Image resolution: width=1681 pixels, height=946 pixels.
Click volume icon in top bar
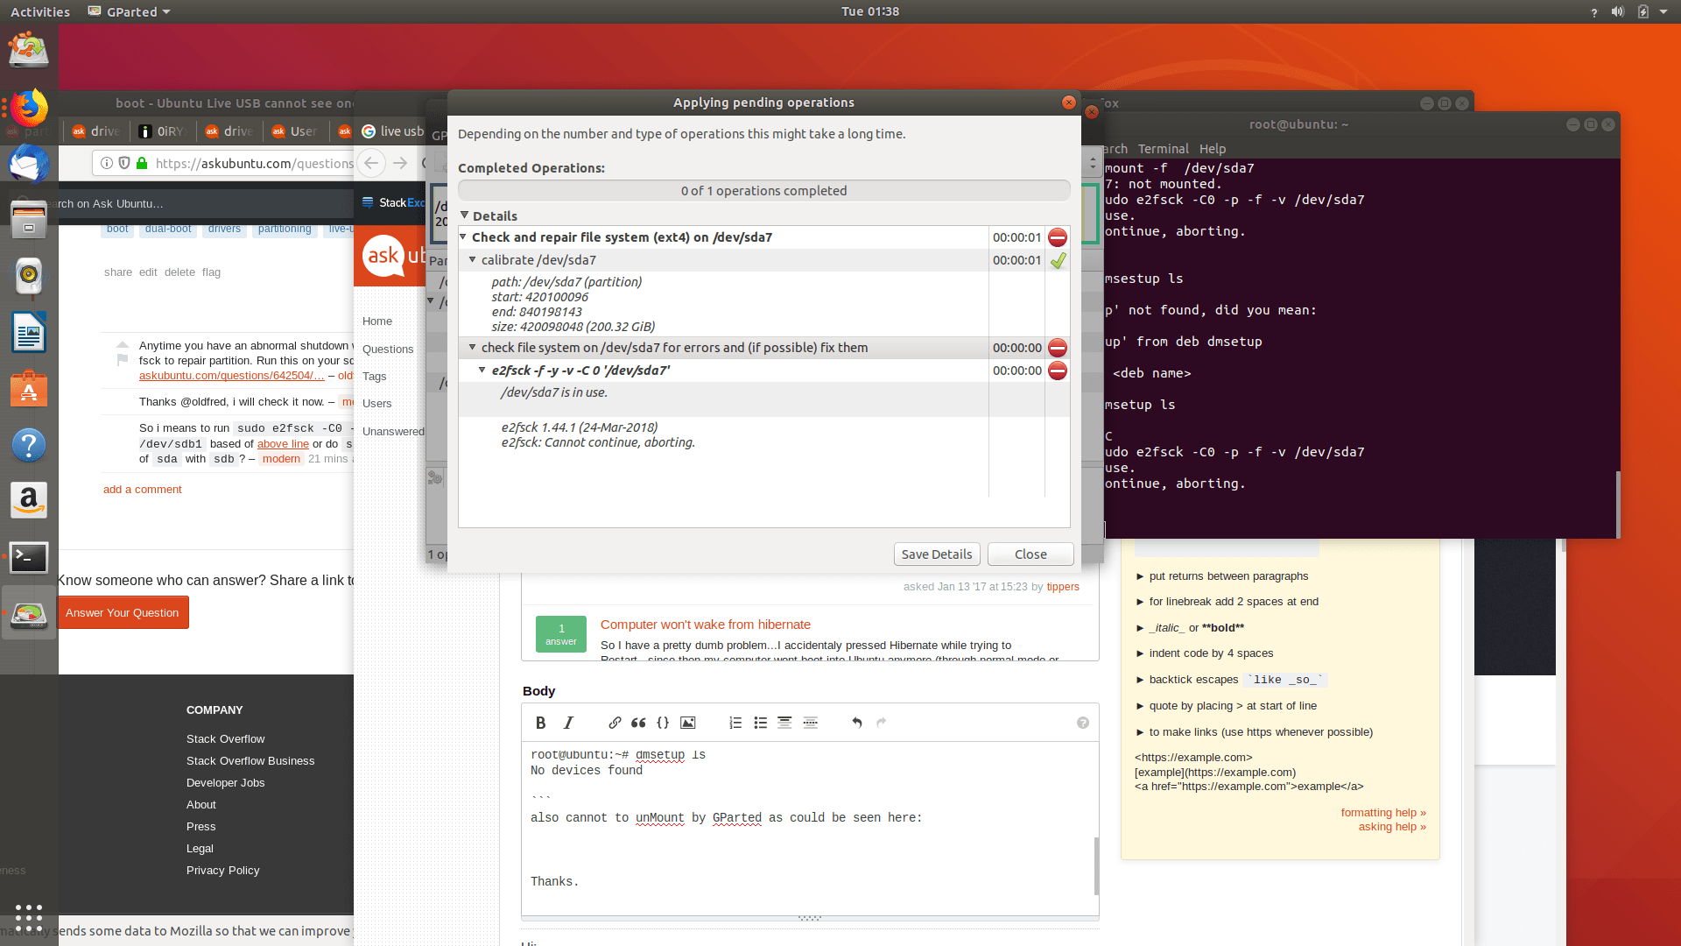1618,11
